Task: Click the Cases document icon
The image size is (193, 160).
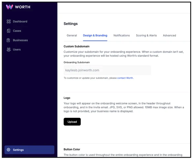Action: (8, 31)
